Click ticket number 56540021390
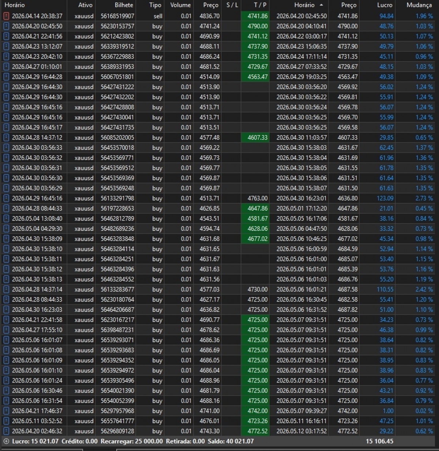The image size is (439, 451). point(117,391)
